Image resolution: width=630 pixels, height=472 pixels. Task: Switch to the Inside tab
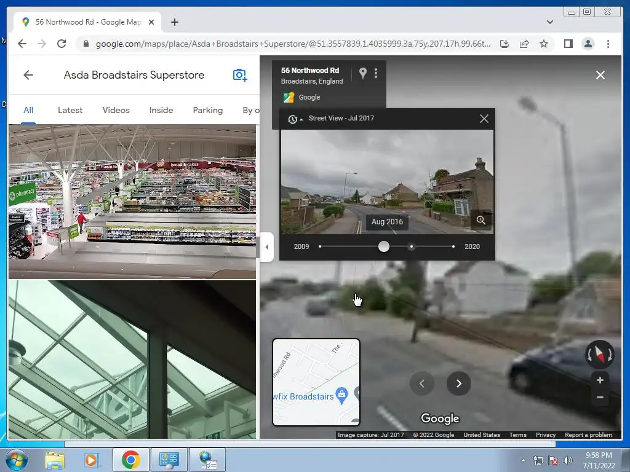point(161,110)
